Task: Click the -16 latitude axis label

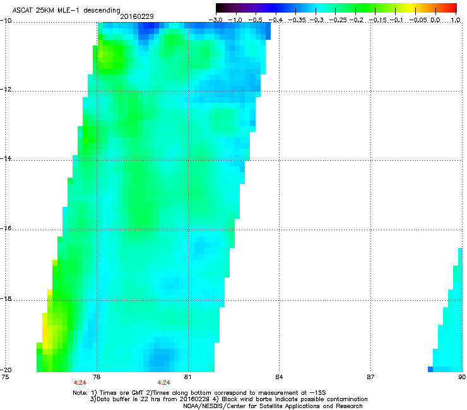Action: pyautogui.click(x=6, y=228)
